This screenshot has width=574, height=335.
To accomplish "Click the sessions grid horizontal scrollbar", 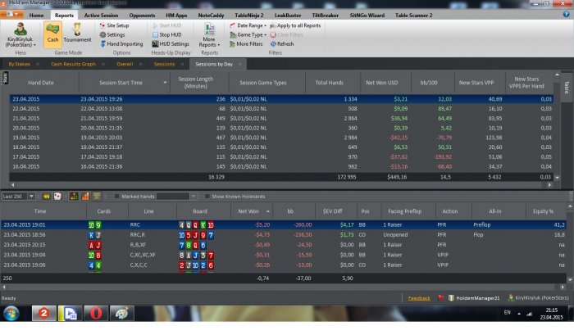I will [x=280, y=185].
